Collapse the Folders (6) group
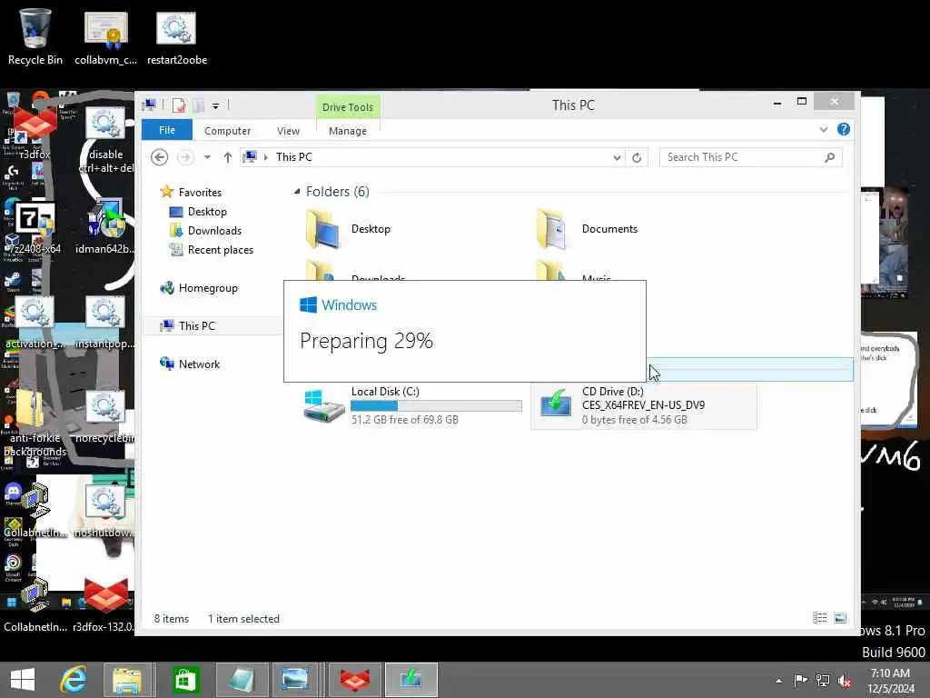 pos(297,191)
